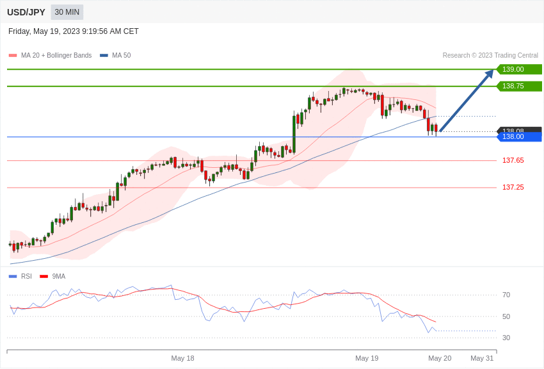Click the RSI 70 level label
The image size is (544, 369).
coord(506,295)
